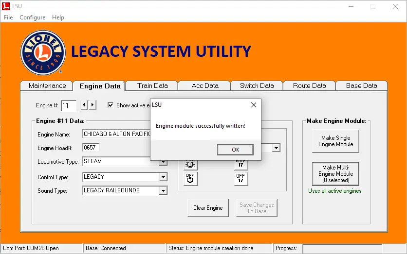407x254 pixels.
Task: Click 'Com Port: COM26 Open' status text
Action: point(31,248)
